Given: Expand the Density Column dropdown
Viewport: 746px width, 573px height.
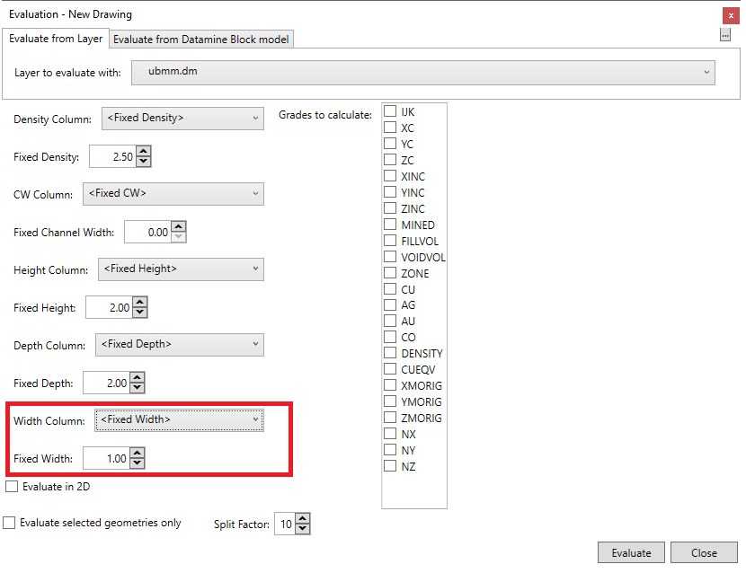Looking at the screenshot, I should coord(182,118).
